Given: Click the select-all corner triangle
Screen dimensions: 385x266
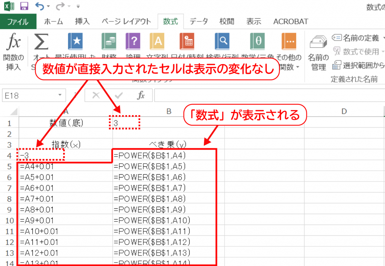Looking at the screenshot, I should 14,112.
